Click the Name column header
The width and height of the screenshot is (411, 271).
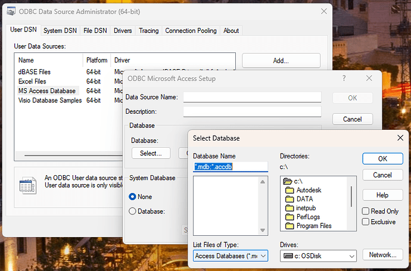pos(49,60)
